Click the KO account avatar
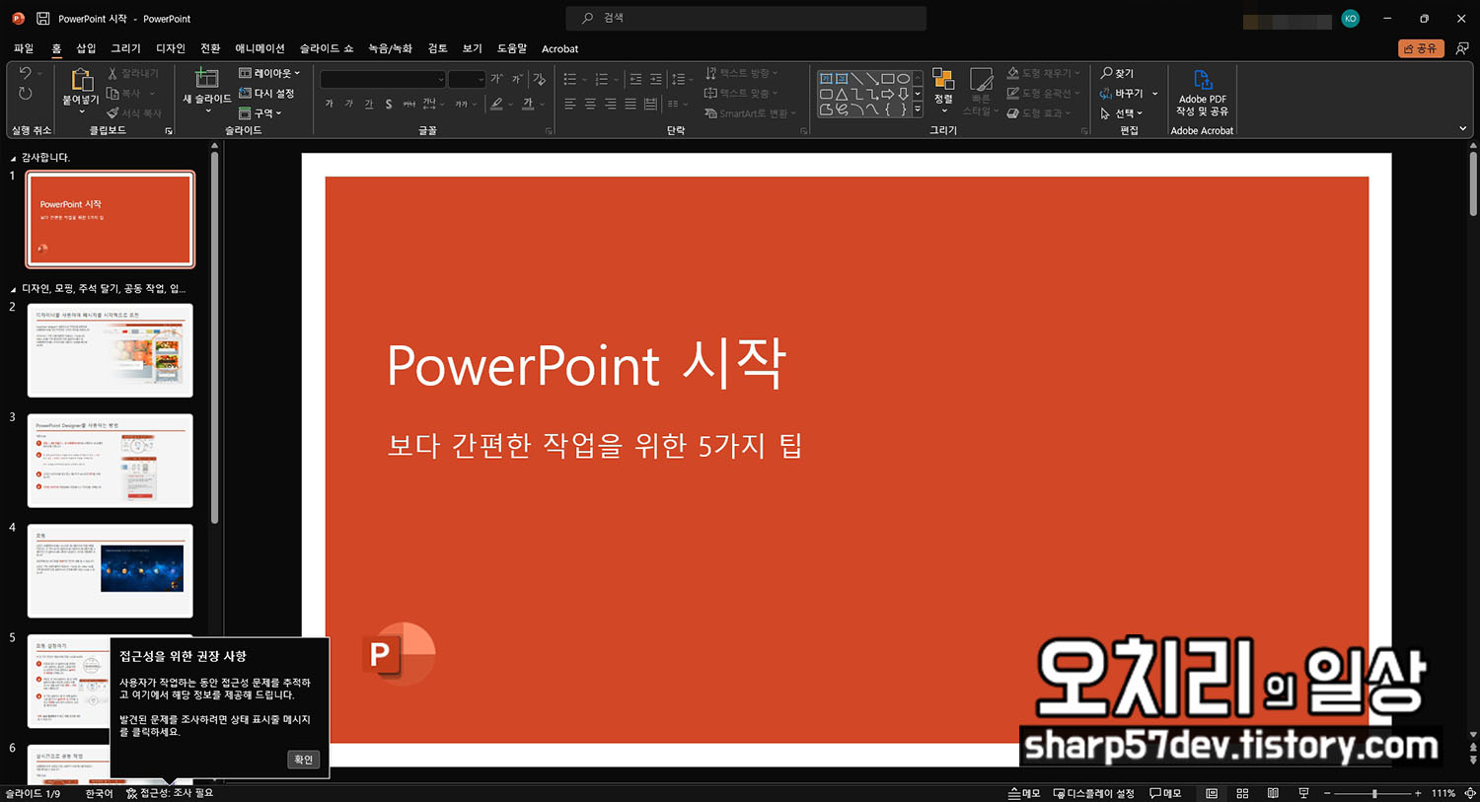Image resolution: width=1480 pixels, height=802 pixels. coord(1350,19)
